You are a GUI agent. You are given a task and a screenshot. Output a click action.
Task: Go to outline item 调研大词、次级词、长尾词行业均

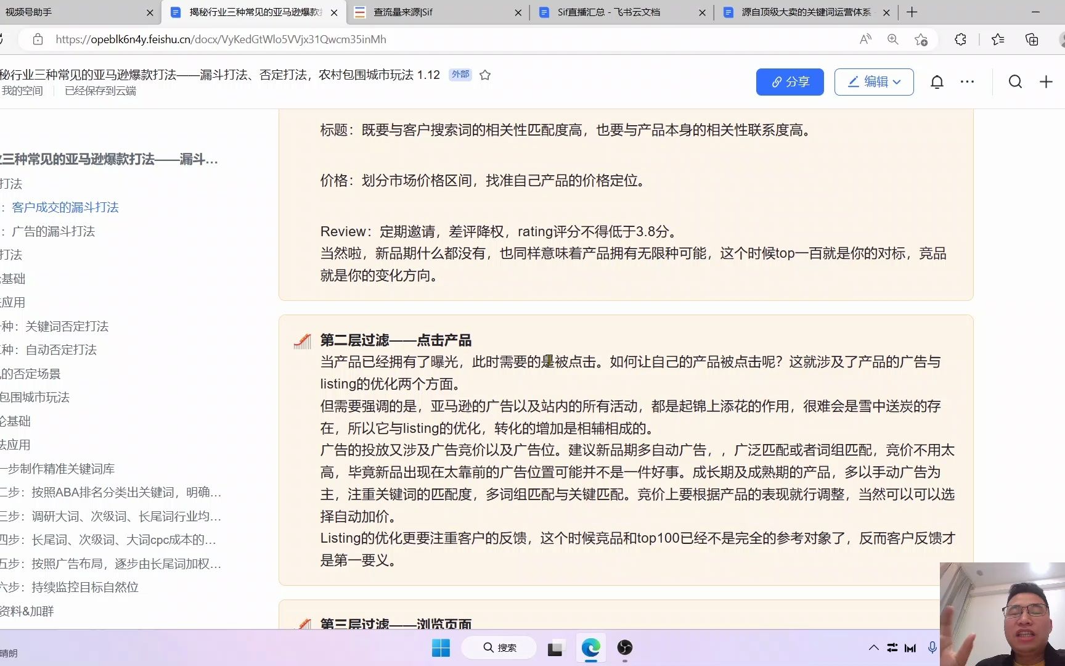(x=126, y=517)
